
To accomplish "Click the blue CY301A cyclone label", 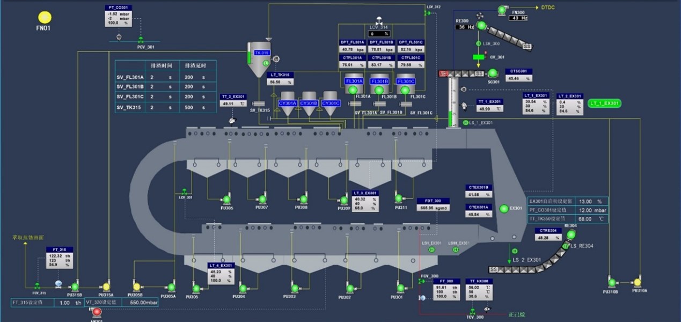I will [288, 103].
